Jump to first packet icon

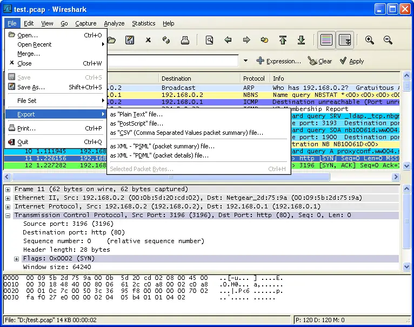tap(283, 40)
